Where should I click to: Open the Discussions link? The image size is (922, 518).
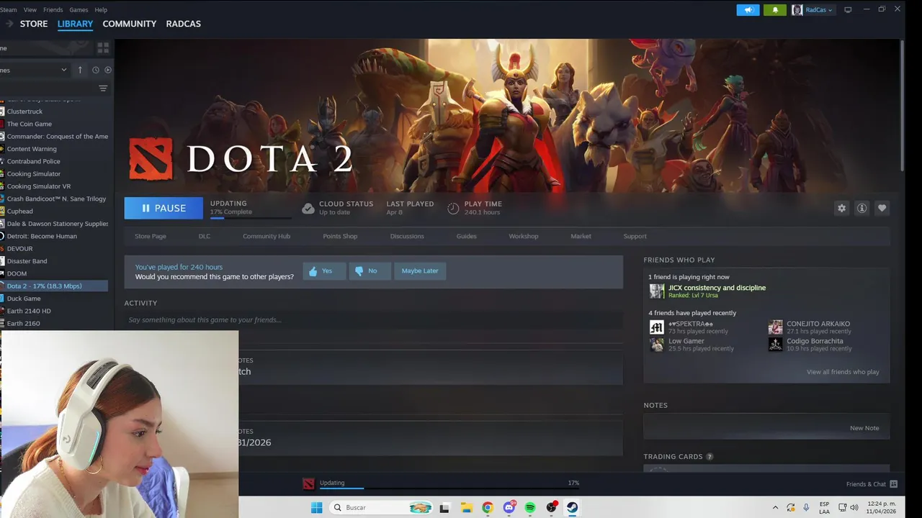point(407,236)
